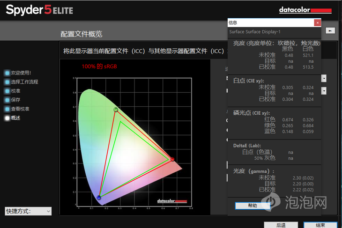Expand the lower dropdown arrow beside info panel
Viewport: 342px width, 228px height.
pyautogui.click(x=324, y=91)
